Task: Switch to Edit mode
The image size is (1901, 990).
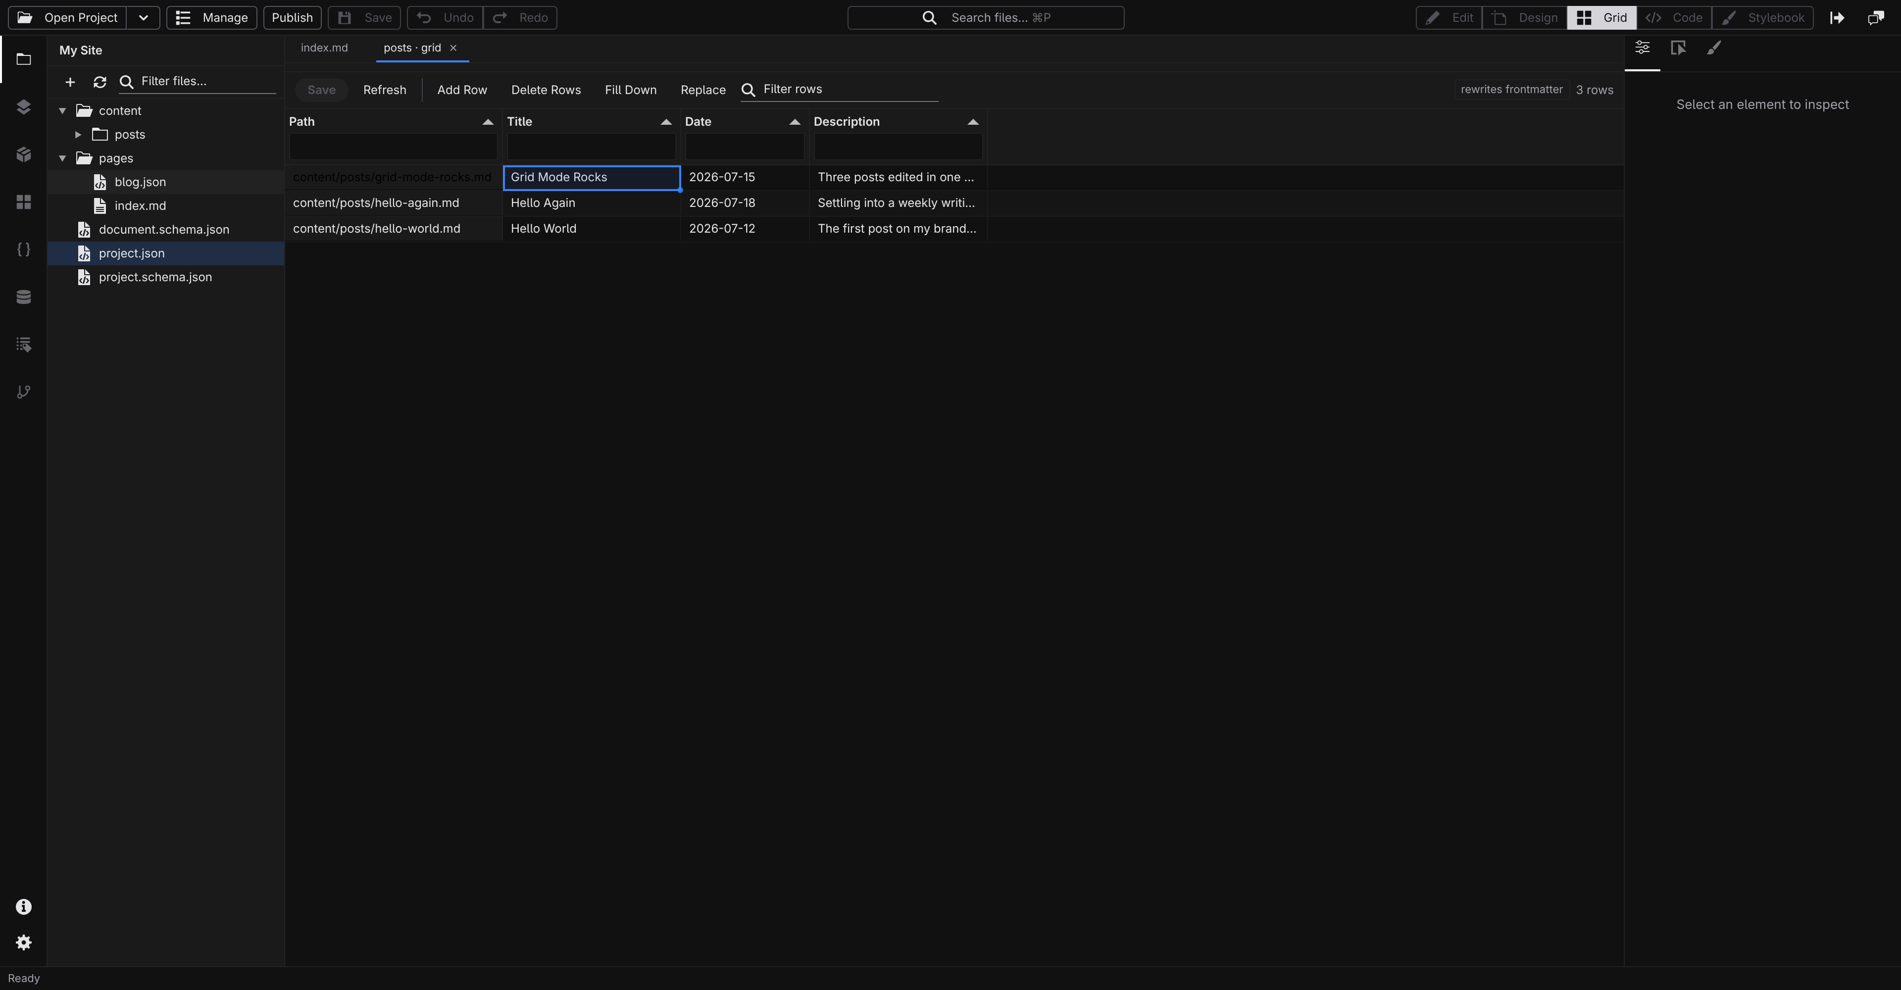Action: [1450, 18]
